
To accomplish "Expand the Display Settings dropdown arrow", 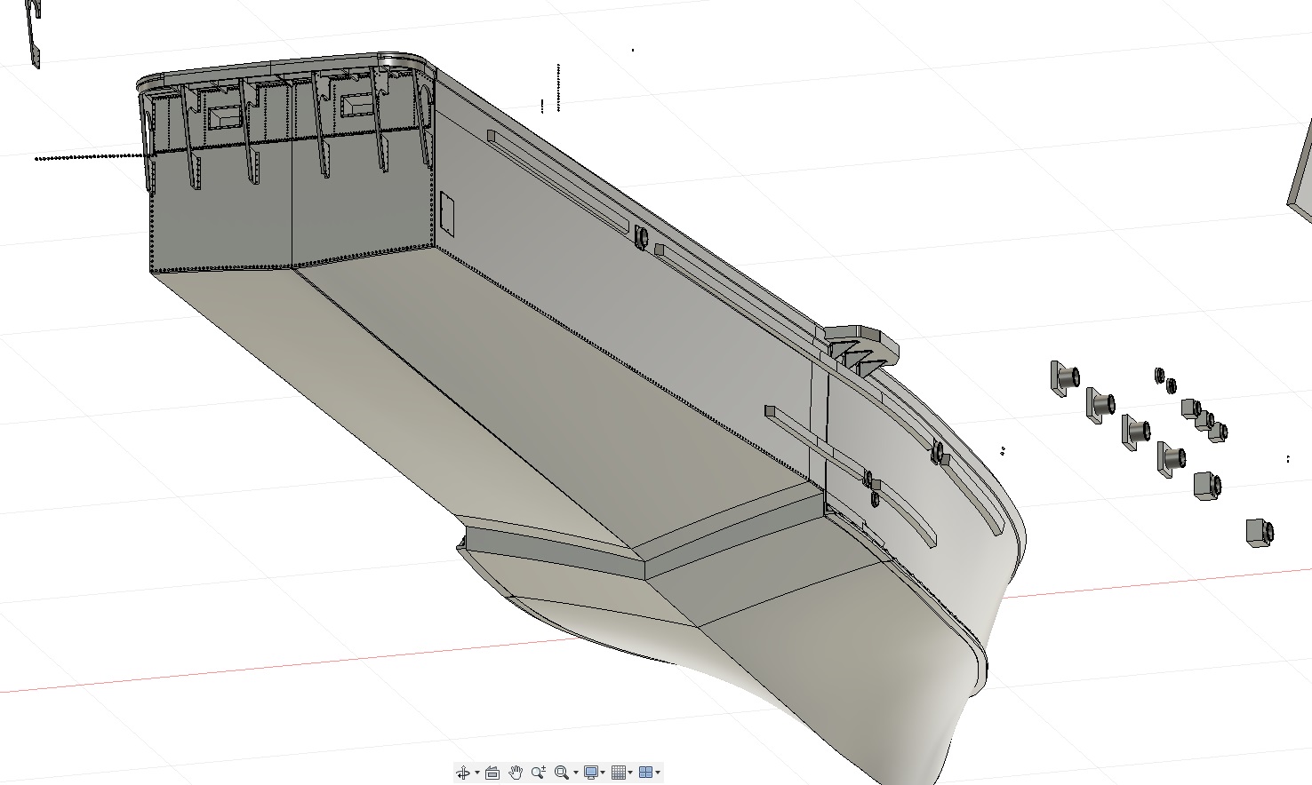I will [x=604, y=773].
